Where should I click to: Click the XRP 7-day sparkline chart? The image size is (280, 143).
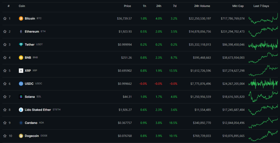[x=263, y=71]
